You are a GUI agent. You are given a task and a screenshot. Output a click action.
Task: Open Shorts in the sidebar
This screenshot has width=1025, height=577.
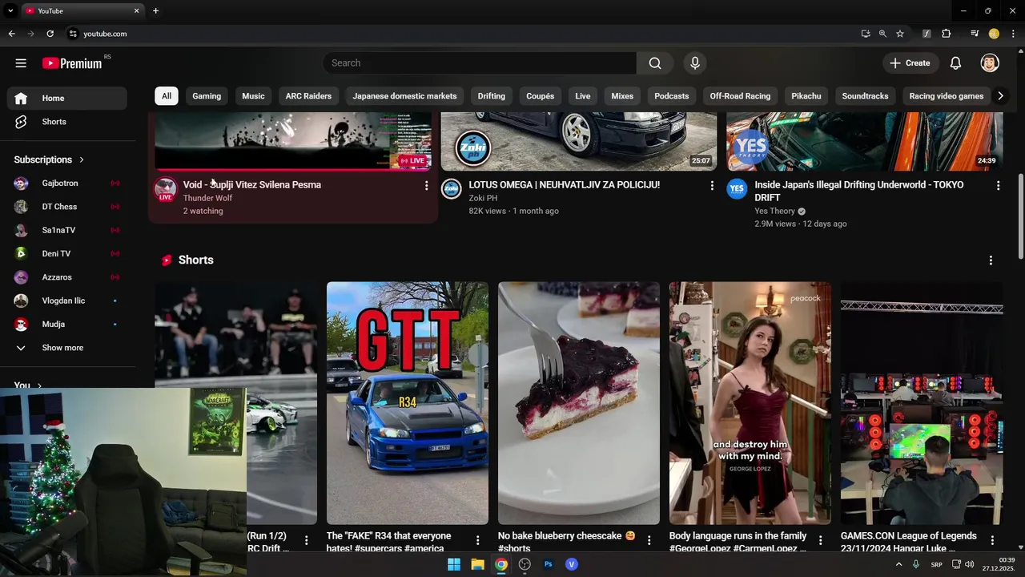tap(67, 122)
